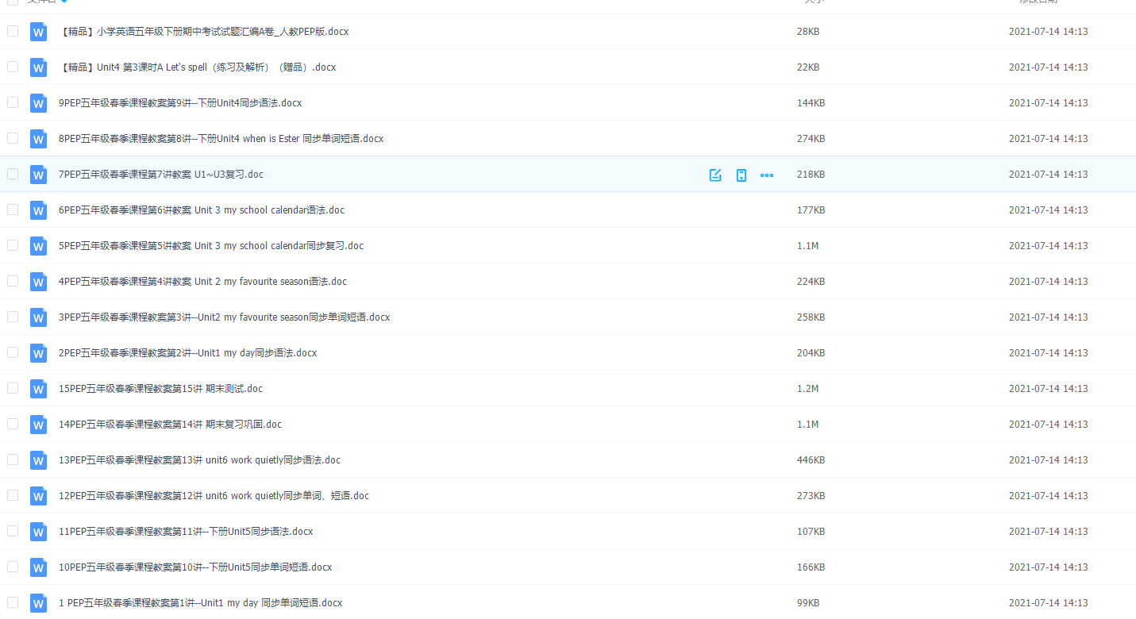Toggle the checkbox for 5PEP school calendar同步复习
This screenshot has height=619, width=1136.
click(13, 245)
